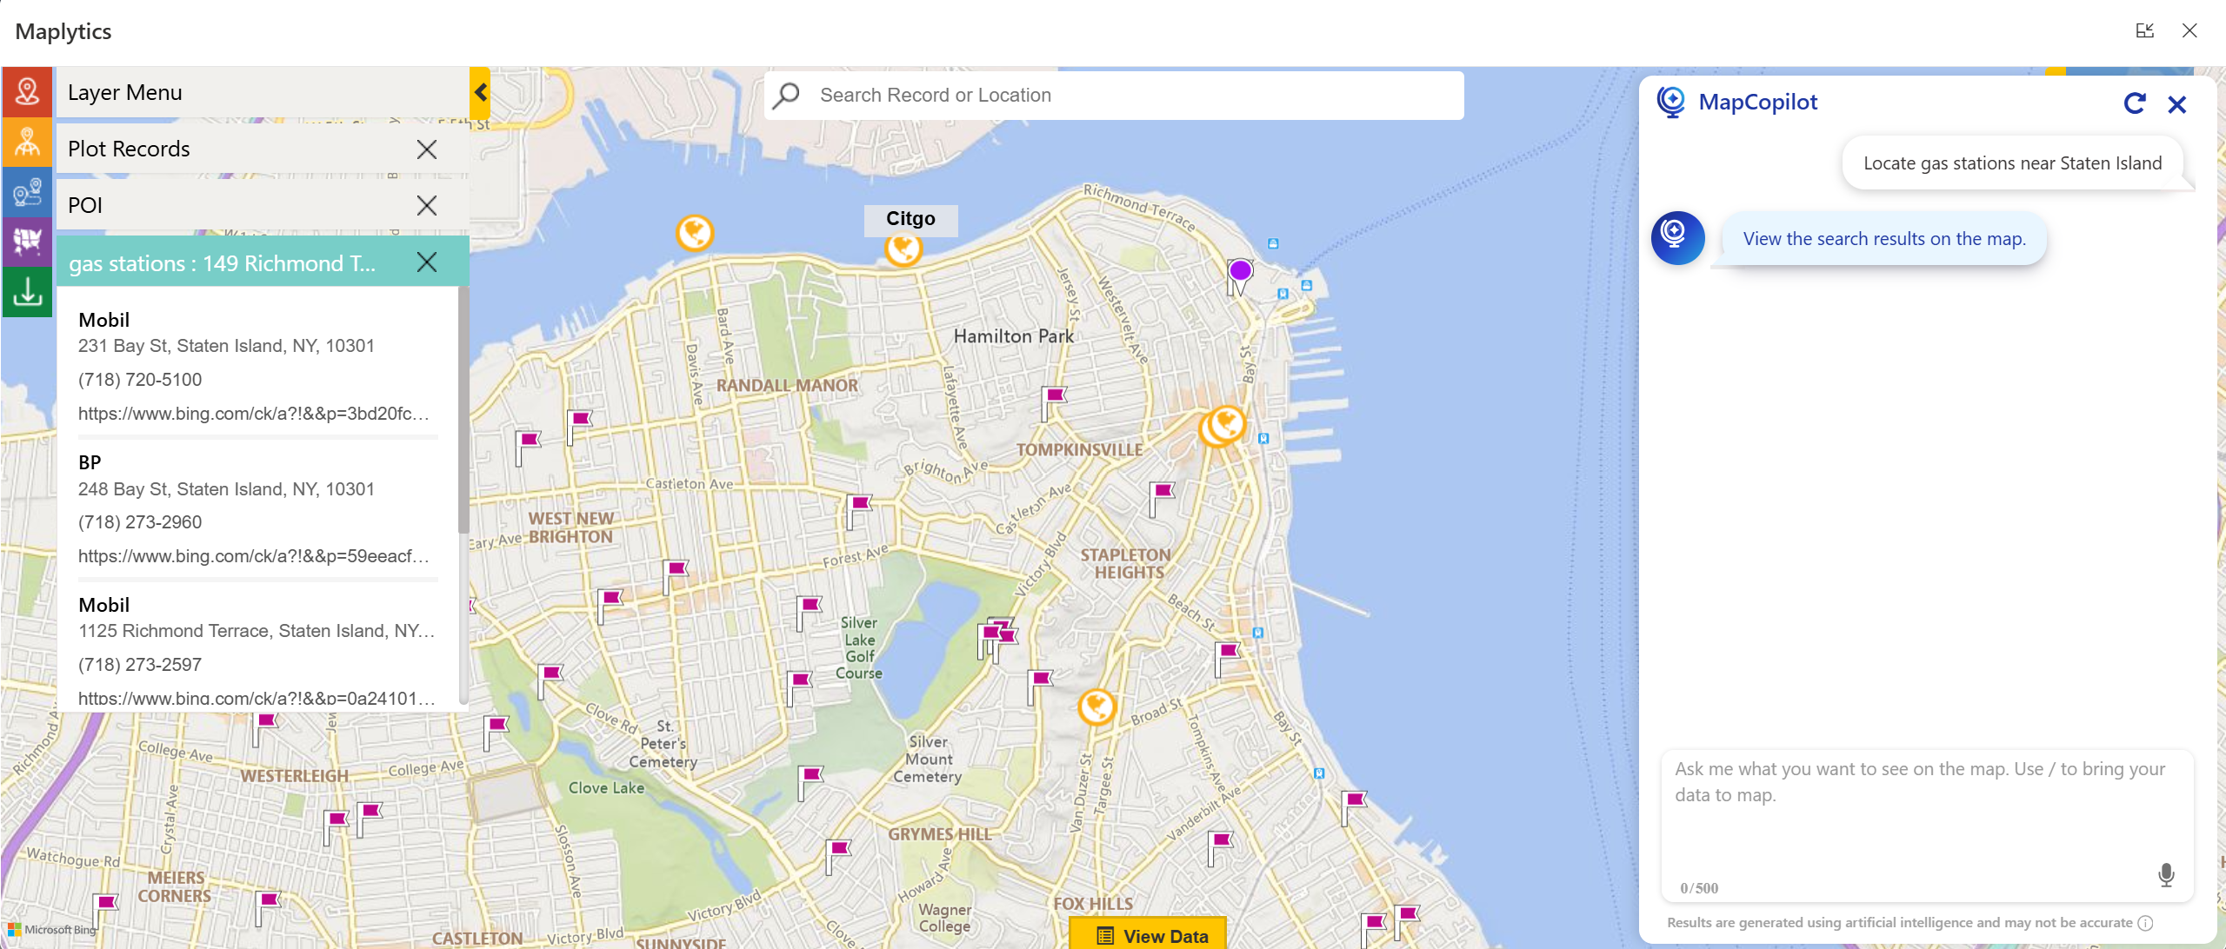Refresh the MapCopilot conversation

tap(2136, 103)
